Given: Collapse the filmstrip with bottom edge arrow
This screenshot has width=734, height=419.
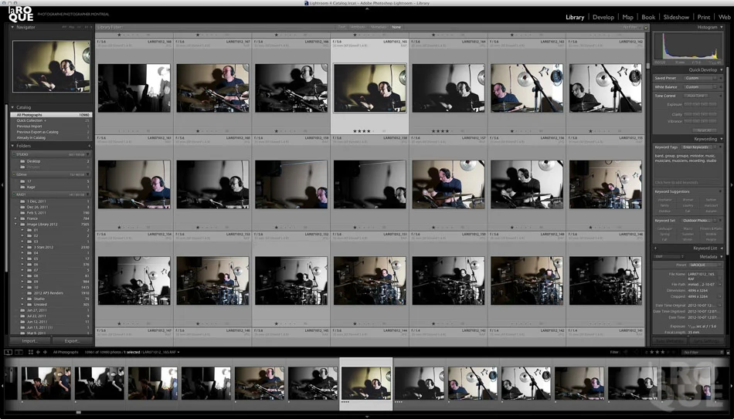Looking at the screenshot, I should [x=367, y=417].
